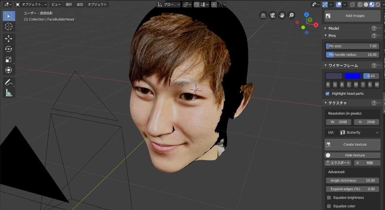The image size is (385, 210).
Task: Click the viewport zoom magnifier icon
Action: click(291, 15)
